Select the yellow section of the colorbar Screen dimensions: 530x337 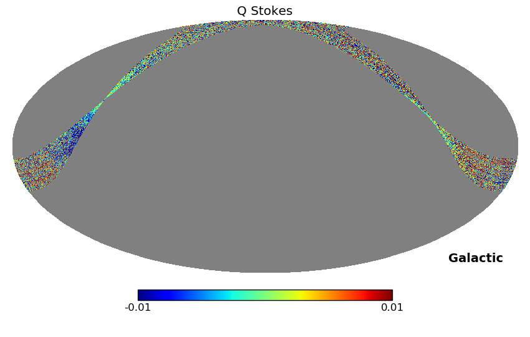[301, 295]
